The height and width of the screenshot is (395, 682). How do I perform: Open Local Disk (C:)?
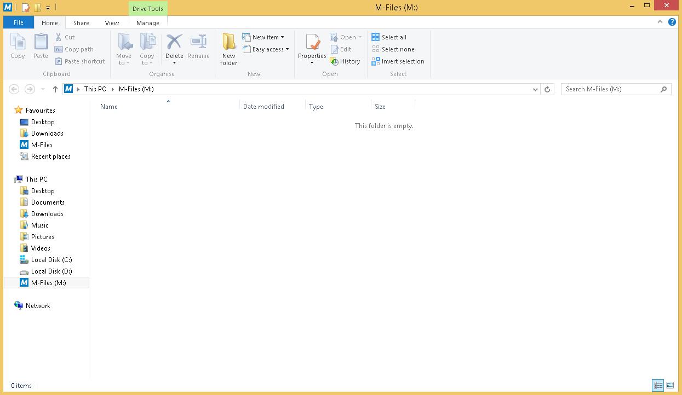click(46, 260)
